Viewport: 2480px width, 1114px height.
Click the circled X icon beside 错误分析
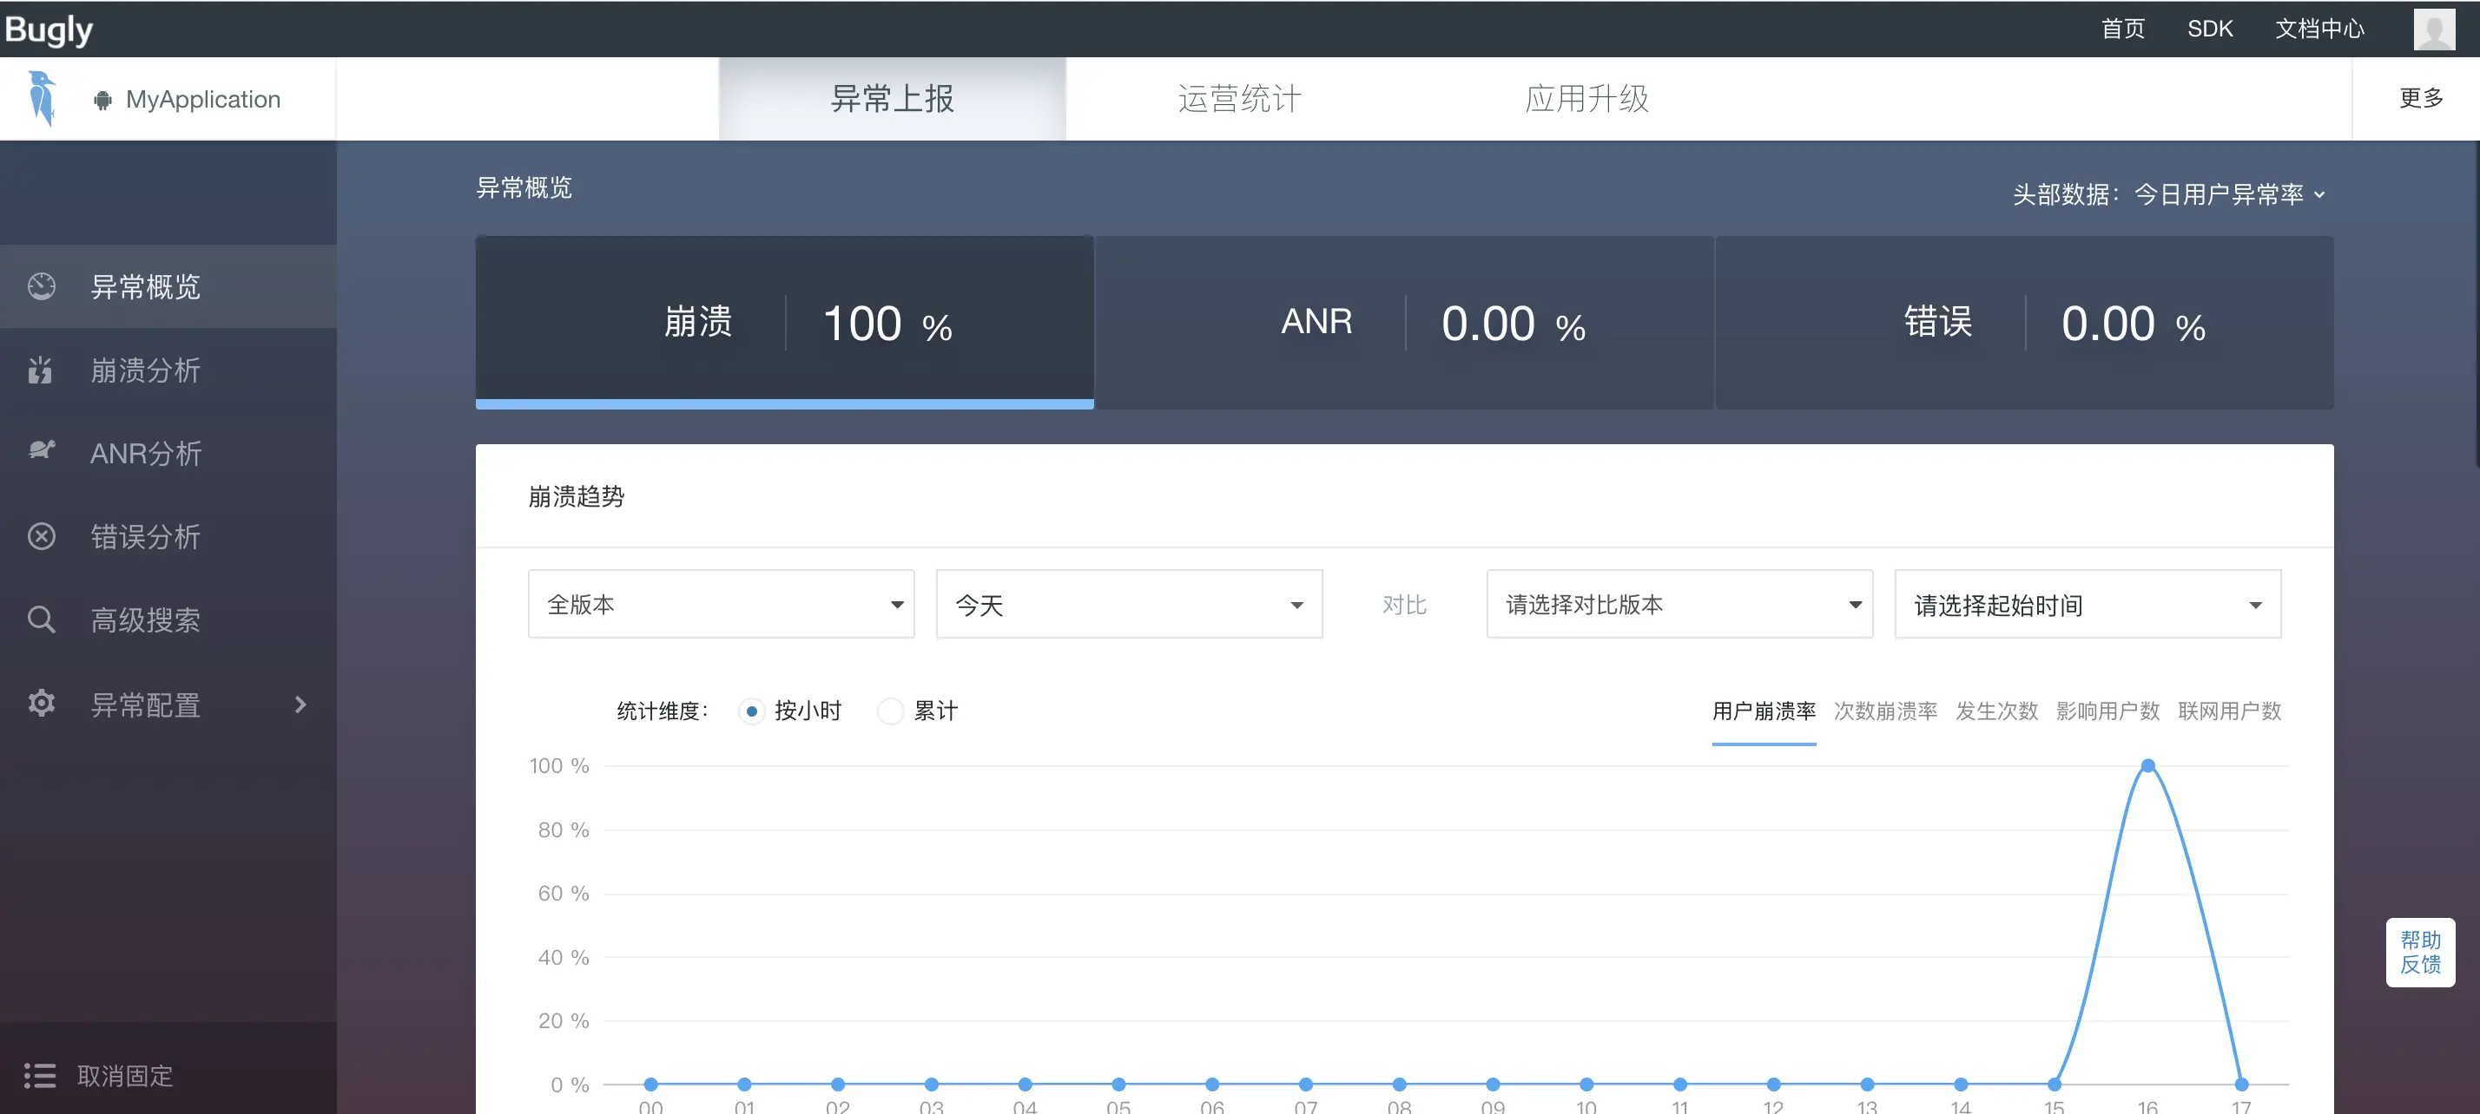[x=42, y=536]
